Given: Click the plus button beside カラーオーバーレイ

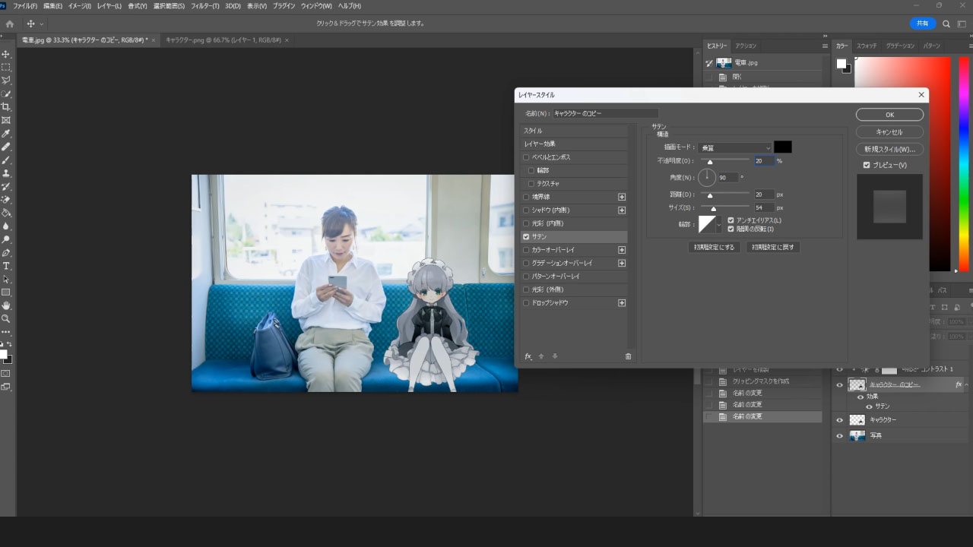Looking at the screenshot, I should tap(622, 250).
